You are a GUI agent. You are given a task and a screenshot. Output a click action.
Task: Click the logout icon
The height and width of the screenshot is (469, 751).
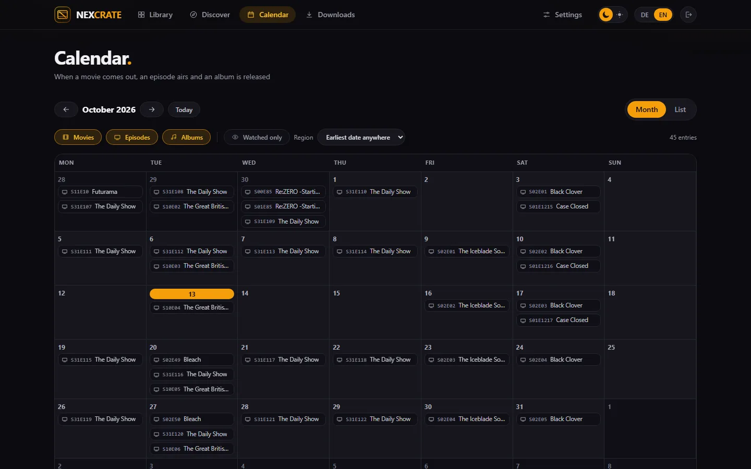(688, 15)
